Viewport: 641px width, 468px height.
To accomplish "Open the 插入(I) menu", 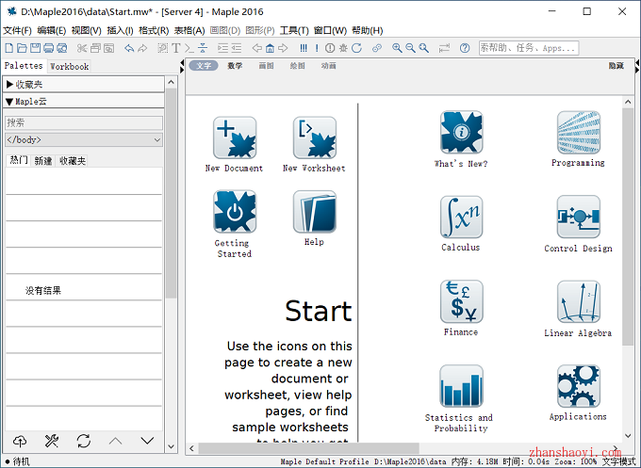I will (x=121, y=31).
